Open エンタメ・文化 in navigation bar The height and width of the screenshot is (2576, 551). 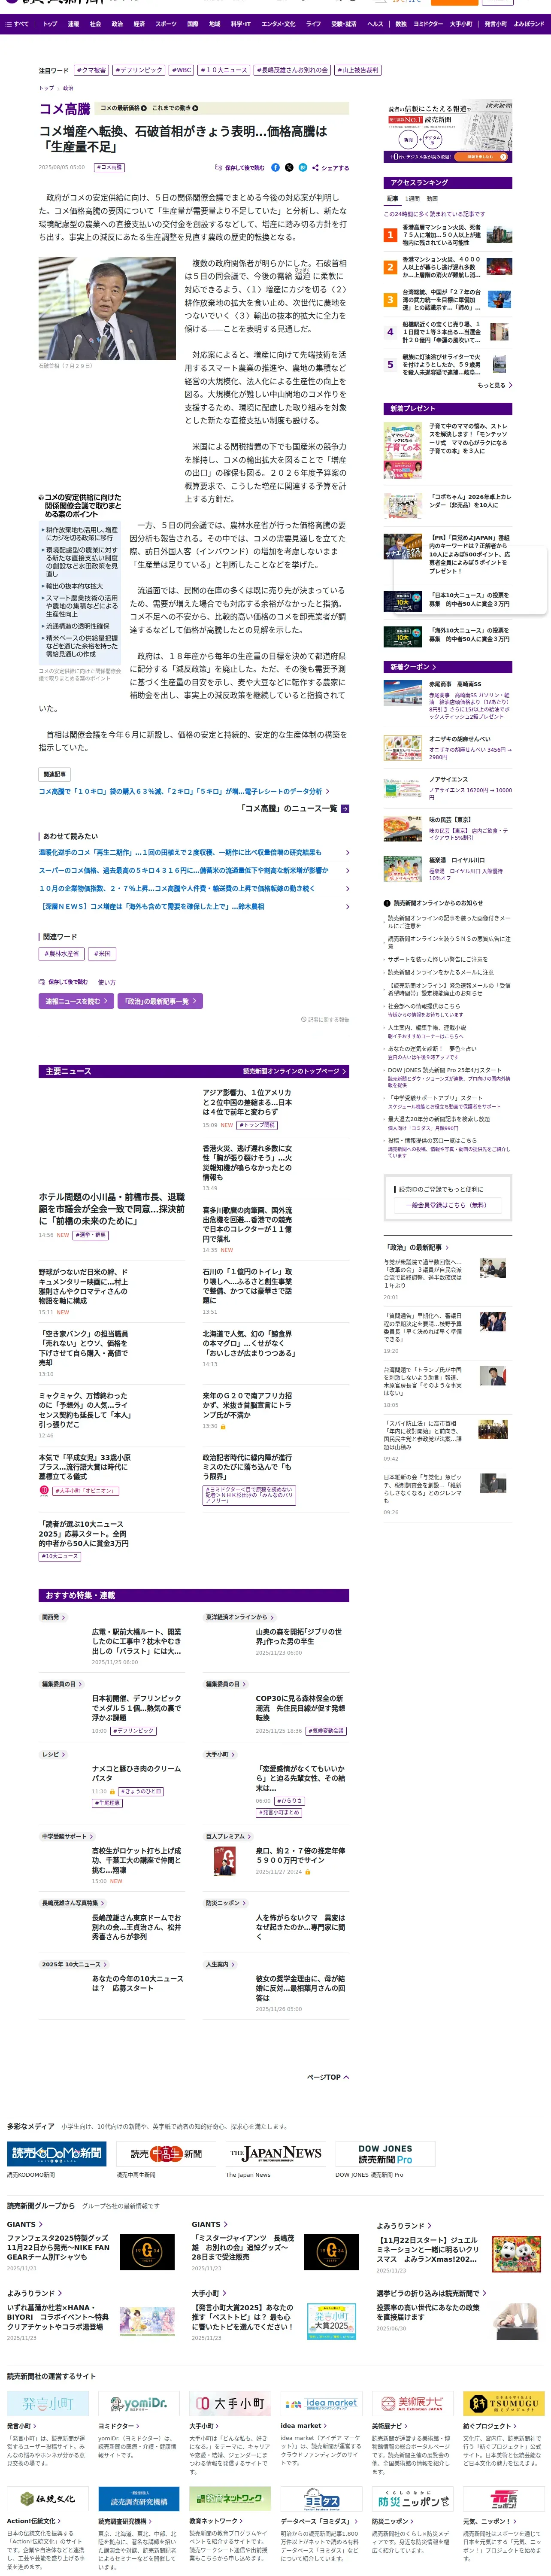pyautogui.click(x=279, y=24)
